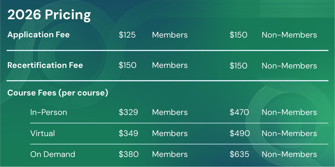Screen dimensions: 335x167
Task: Select "Non-Members" in the On Demand row
Action: [x=289, y=154]
